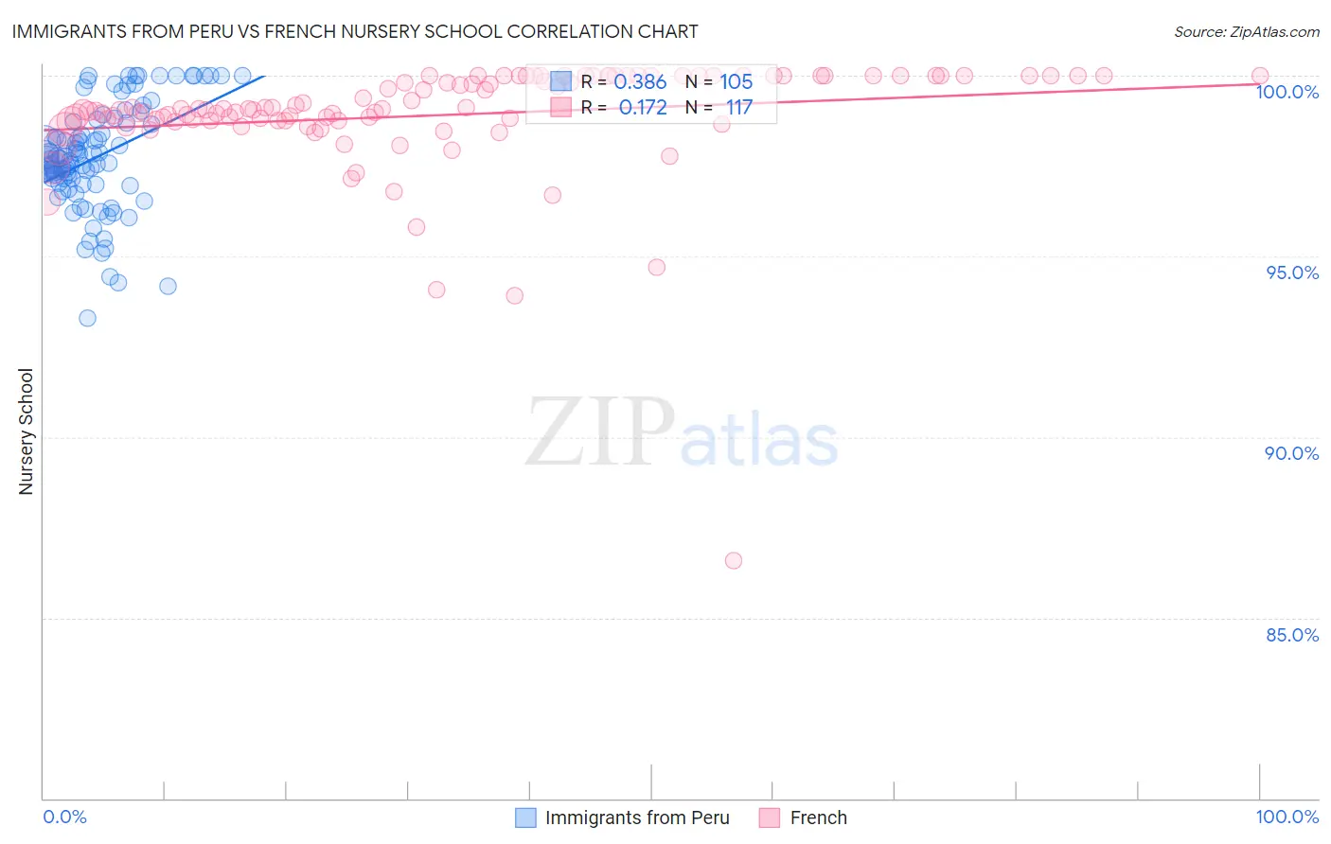Click the pink square in the R = 0.172 box
Viewport: 1331px width, 844px height.
561,107
